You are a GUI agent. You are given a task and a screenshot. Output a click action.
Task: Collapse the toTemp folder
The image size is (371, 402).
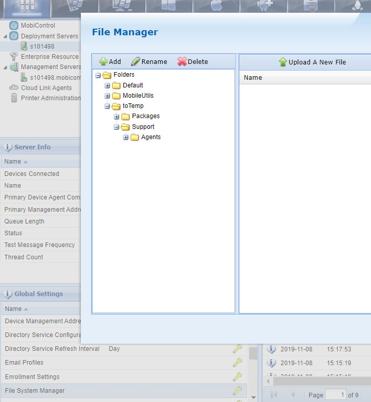[107, 106]
